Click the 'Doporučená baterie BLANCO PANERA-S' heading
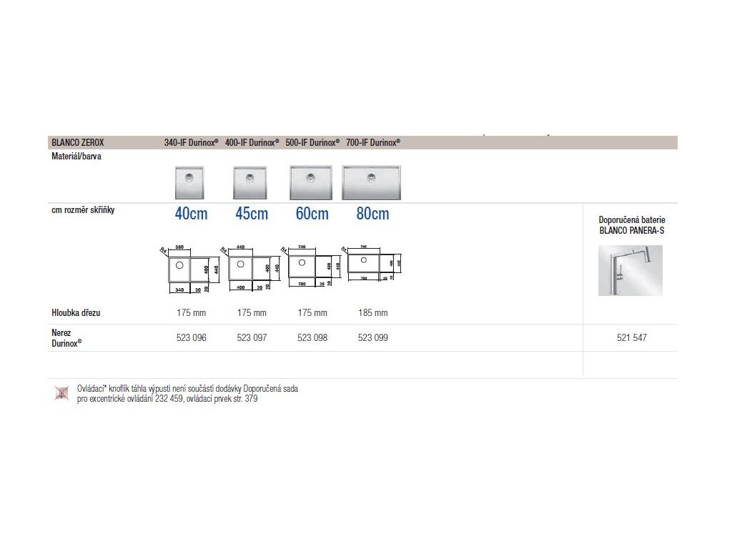The width and height of the screenshot is (732, 549). [x=632, y=225]
